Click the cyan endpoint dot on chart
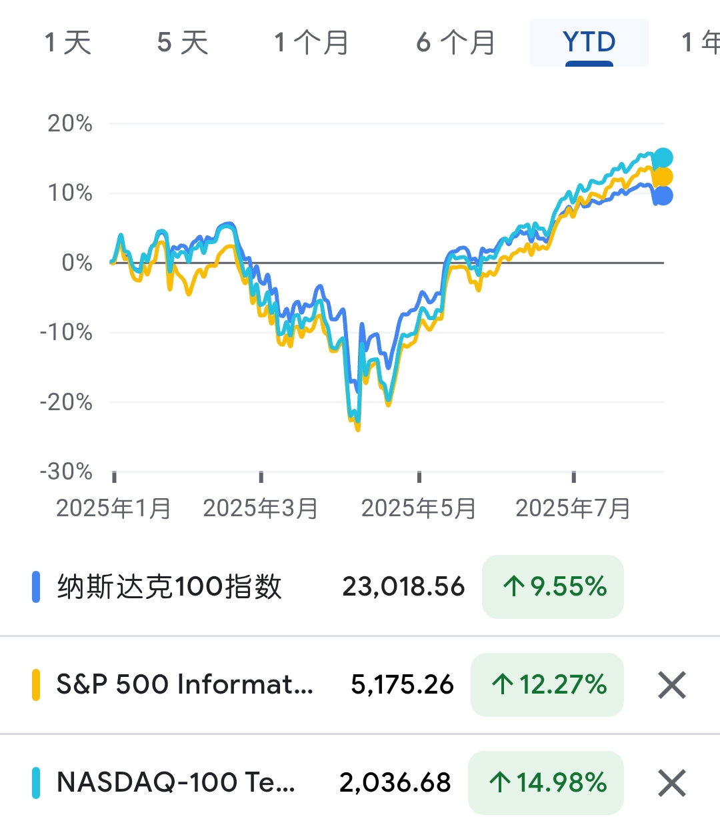 [x=663, y=158]
